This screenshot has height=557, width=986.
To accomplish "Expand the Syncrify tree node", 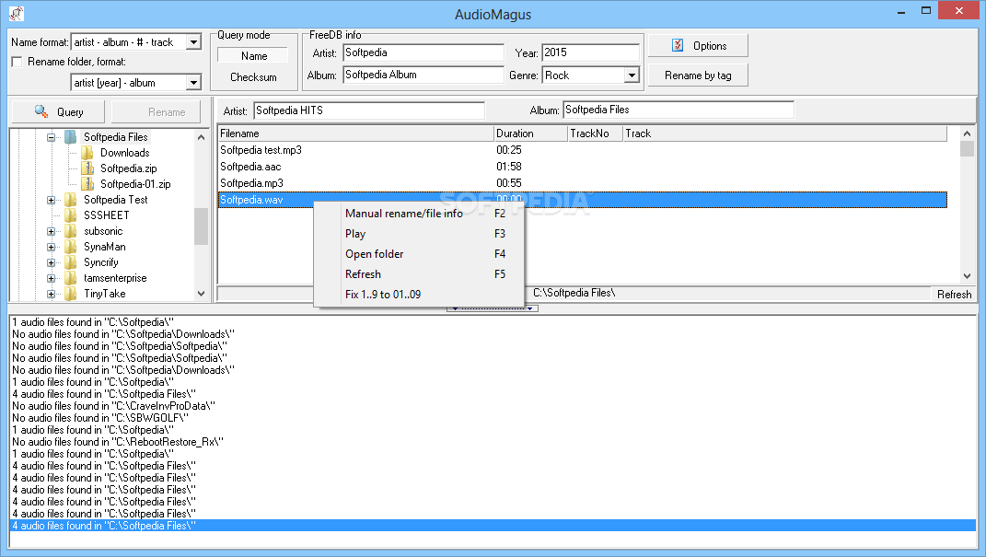I will (51, 262).
